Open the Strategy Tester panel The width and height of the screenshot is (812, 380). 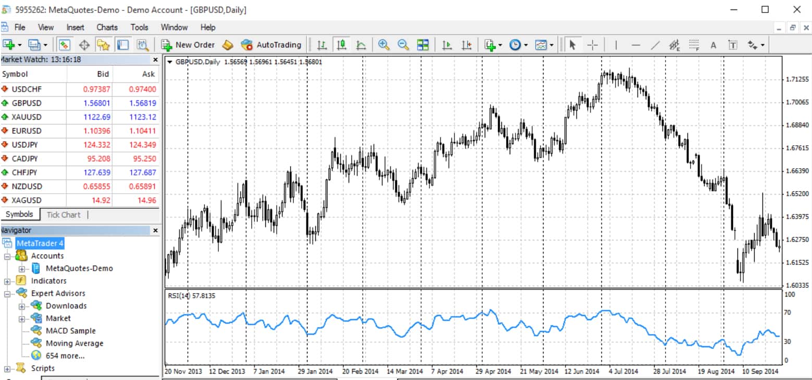(x=143, y=45)
